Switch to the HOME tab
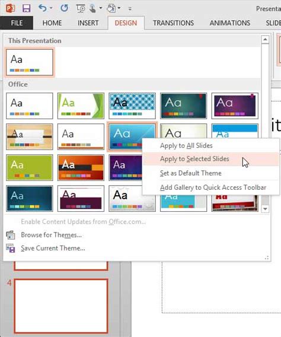The height and width of the screenshot is (337, 281). [52, 23]
